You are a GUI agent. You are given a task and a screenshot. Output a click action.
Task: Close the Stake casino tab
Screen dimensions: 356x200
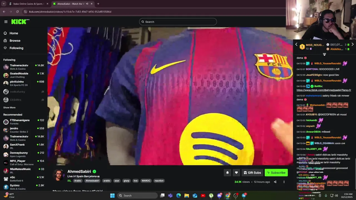coord(47,4)
